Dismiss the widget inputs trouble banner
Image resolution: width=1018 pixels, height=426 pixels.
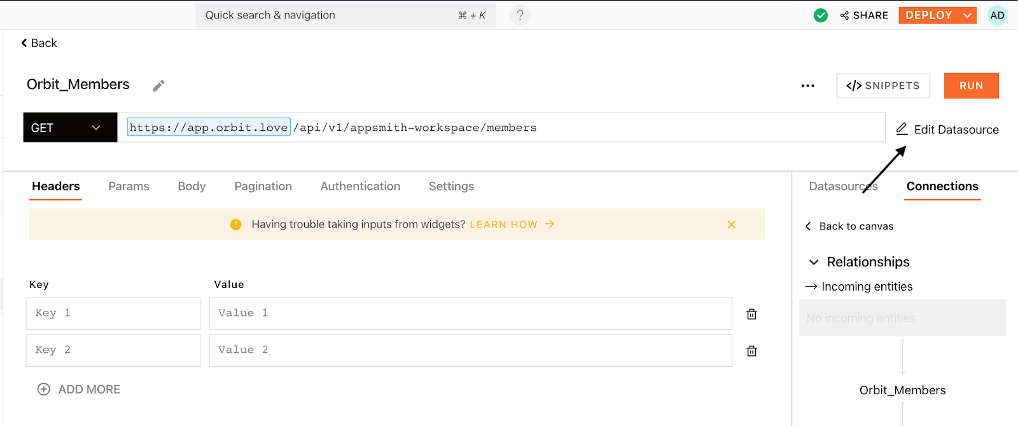tap(731, 224)
